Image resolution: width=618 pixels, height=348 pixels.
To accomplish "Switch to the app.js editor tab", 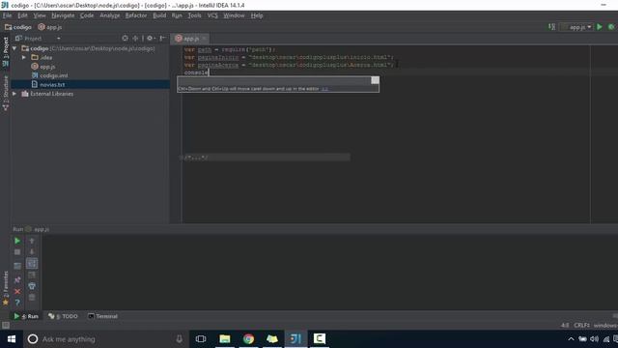I will point(191,39).
